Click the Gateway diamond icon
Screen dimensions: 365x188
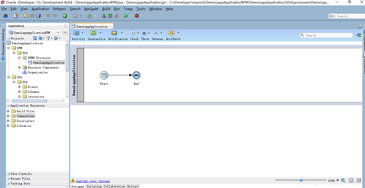156,33
